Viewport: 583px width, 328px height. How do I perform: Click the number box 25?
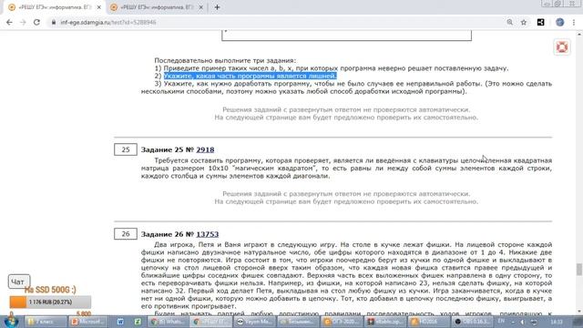pos(126,149)
